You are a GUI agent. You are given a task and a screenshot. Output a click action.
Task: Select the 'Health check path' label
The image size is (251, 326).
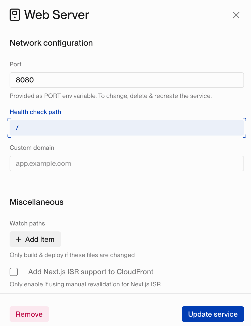(35, 112)
